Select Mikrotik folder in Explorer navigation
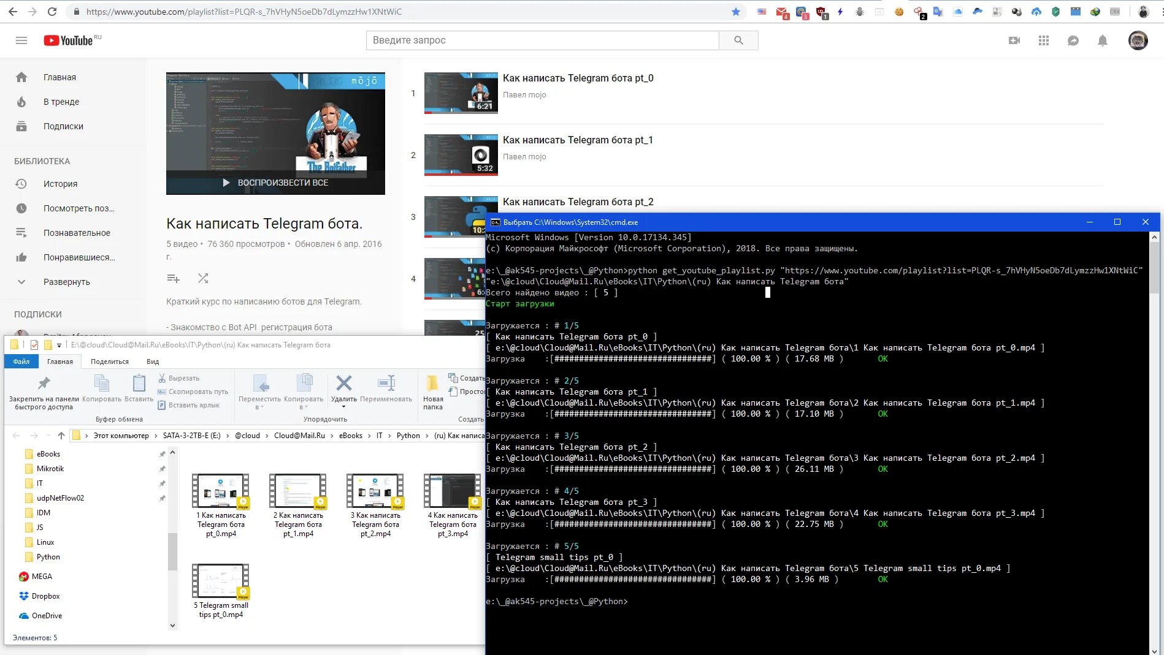The image size is (1164, 655). coord(50,469)
